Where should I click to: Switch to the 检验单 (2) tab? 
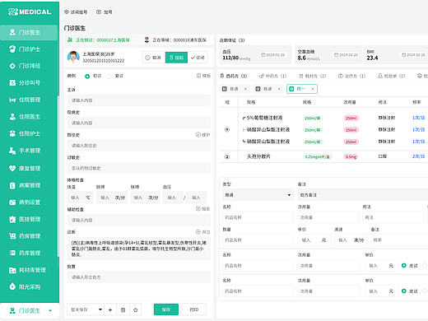tap(391, 76)
